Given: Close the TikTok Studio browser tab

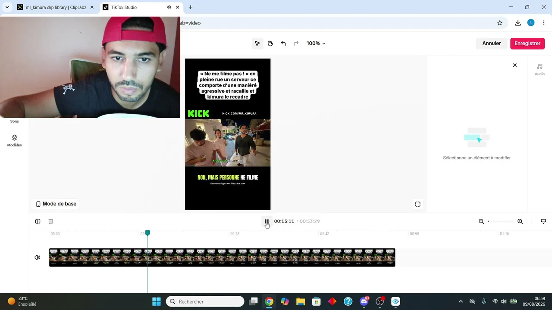Looking at the screenshot, I should coord(177,7).
